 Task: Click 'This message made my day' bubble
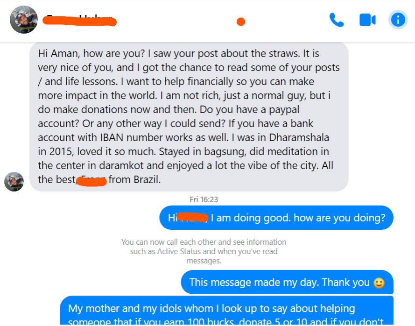[x=287, y=282]
